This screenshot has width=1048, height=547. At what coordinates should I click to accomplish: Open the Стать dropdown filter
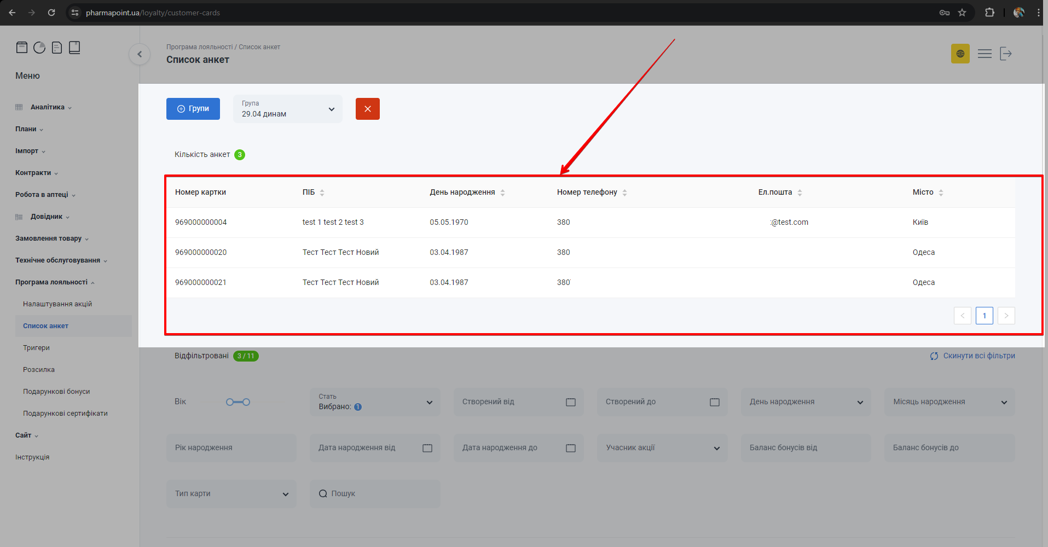[x=375, y=402]
